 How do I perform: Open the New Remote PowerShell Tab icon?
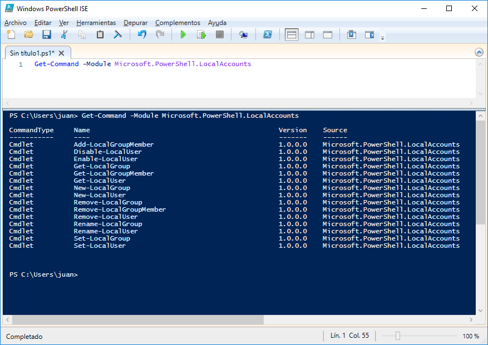243,35
